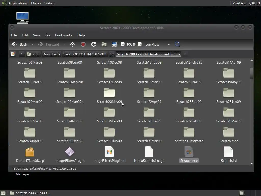Go to the 1.x path segment
261x196 pixels.
click(x=112, y=54)
